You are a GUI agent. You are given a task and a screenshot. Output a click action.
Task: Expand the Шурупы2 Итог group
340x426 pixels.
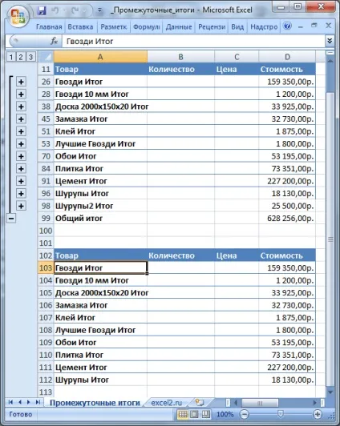pos(21,206)
